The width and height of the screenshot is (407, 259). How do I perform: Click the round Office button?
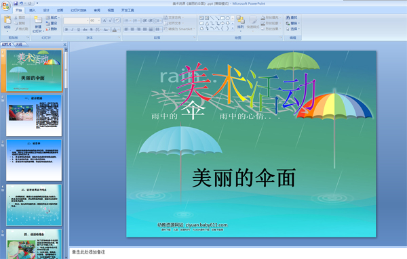(x=5, y=5)
